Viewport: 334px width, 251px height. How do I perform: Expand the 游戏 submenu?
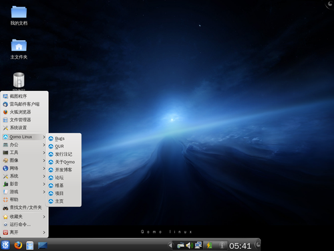(24, 191)
